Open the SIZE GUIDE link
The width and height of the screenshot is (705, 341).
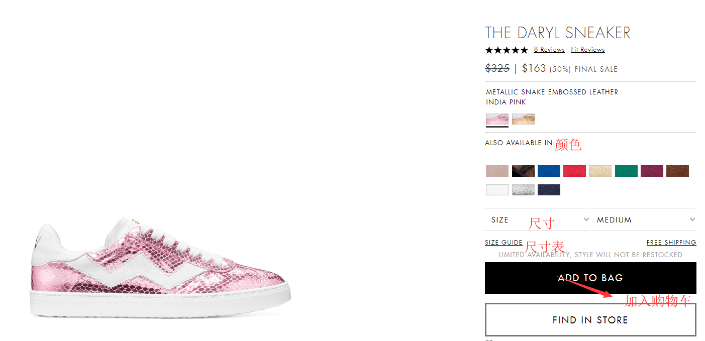(x=503, y=243)
